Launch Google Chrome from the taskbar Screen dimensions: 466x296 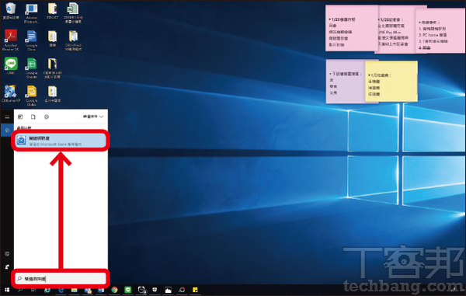[x=114, y=290]
